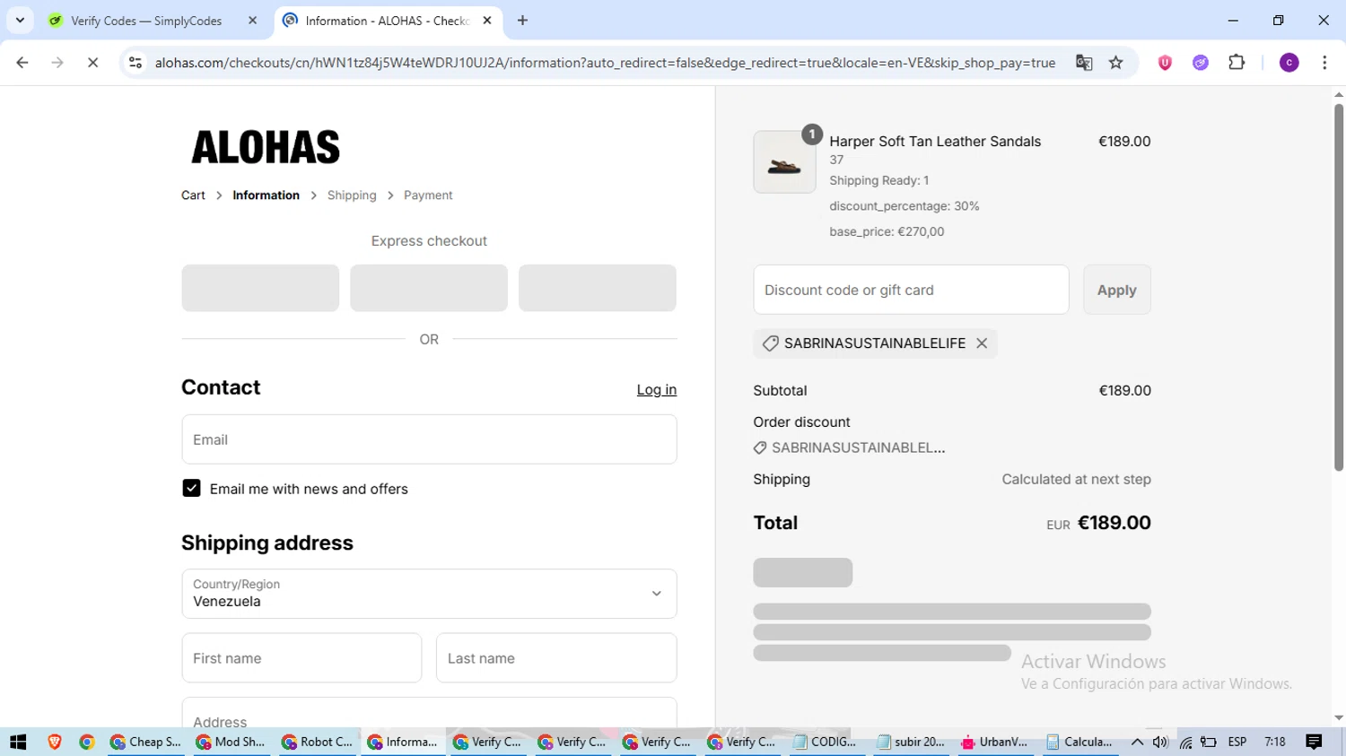The image size is (1346, 756).
Task: Click the Shipping breadcrumb step
Action: (x=352, y=196)
